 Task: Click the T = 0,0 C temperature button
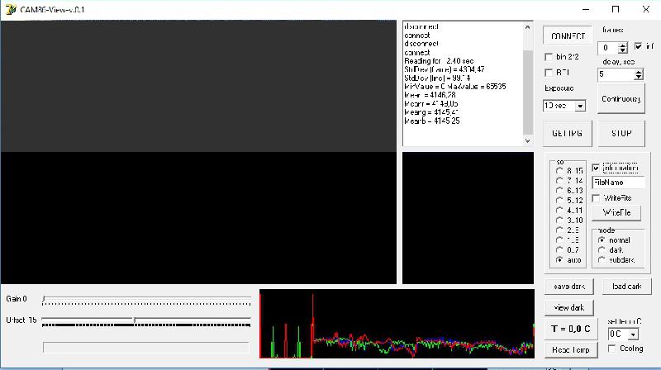pos(571,330)
